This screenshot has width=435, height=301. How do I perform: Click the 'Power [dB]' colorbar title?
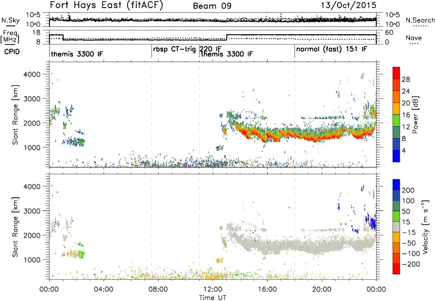tap(415, 115)
